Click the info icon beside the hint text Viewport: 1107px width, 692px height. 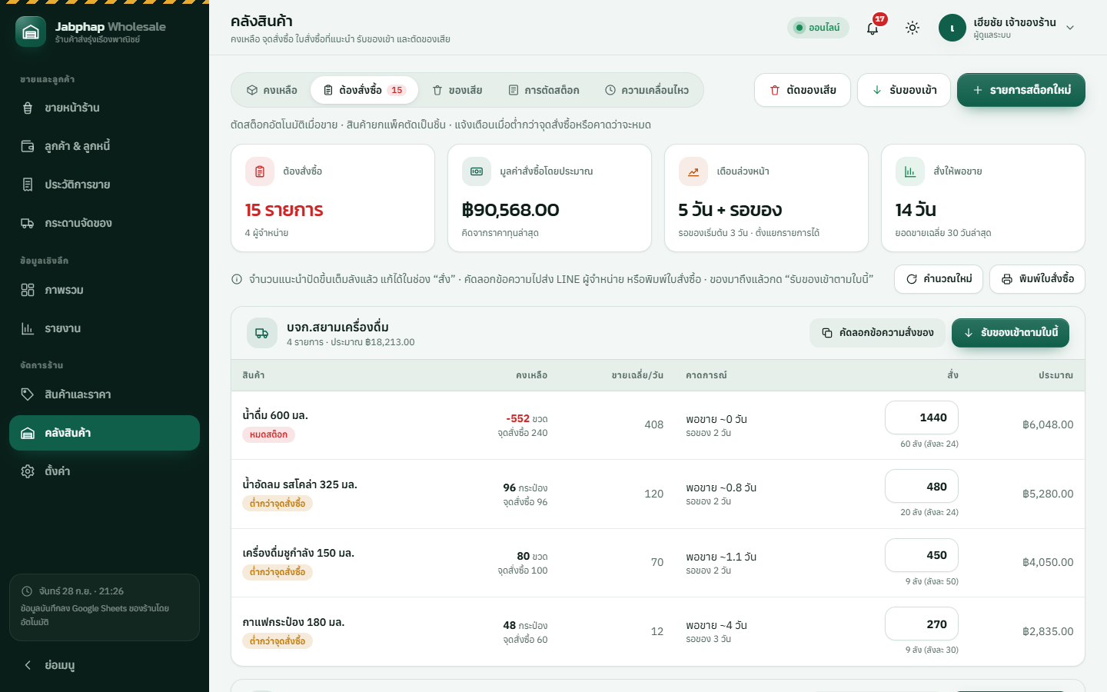pos(237,279)
